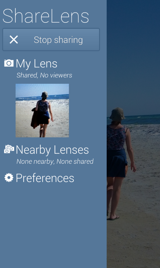The width and height of the screenshot is (160, 268).
Task: Tap the 'None nearby, None shared' status text
Action: 55,161
